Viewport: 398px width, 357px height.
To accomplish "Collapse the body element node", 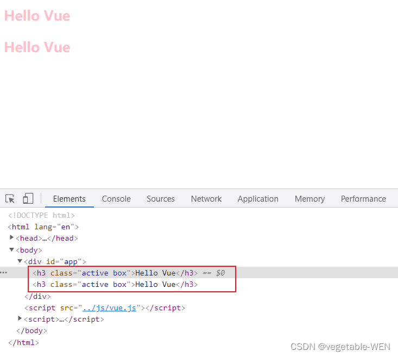I will [x=11, y=249].
